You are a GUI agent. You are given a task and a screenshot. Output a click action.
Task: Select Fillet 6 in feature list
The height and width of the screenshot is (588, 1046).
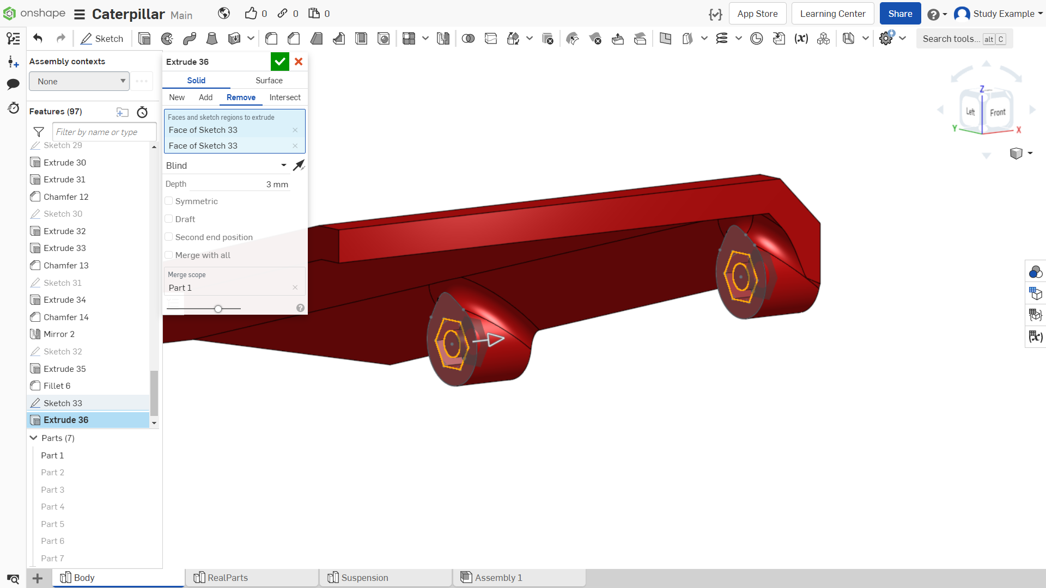(88, 386)
